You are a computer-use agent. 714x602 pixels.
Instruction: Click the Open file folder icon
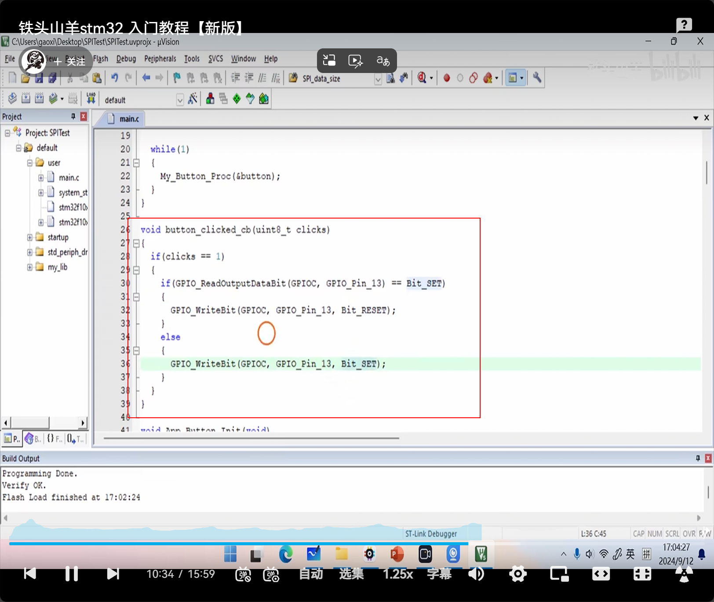click(25, 78)
